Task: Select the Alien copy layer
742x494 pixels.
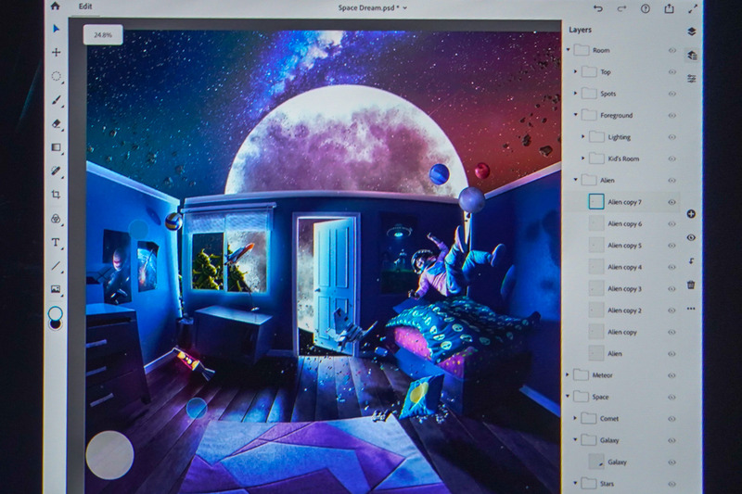Action: pyautogui.click(x=623, y=333)
